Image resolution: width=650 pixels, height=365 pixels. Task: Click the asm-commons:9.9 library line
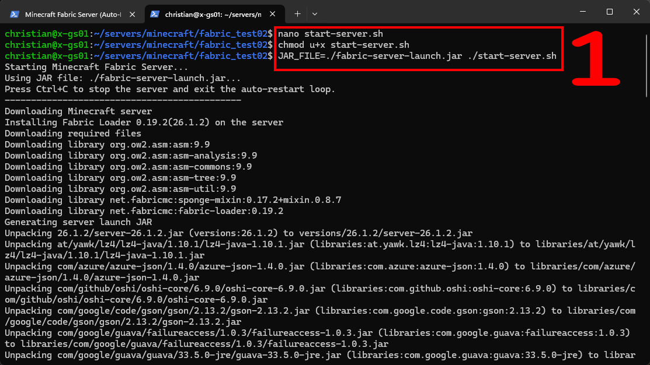pyautogui.click(x=128, y=167)
